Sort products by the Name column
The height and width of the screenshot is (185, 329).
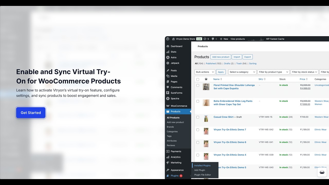[217, 79]
